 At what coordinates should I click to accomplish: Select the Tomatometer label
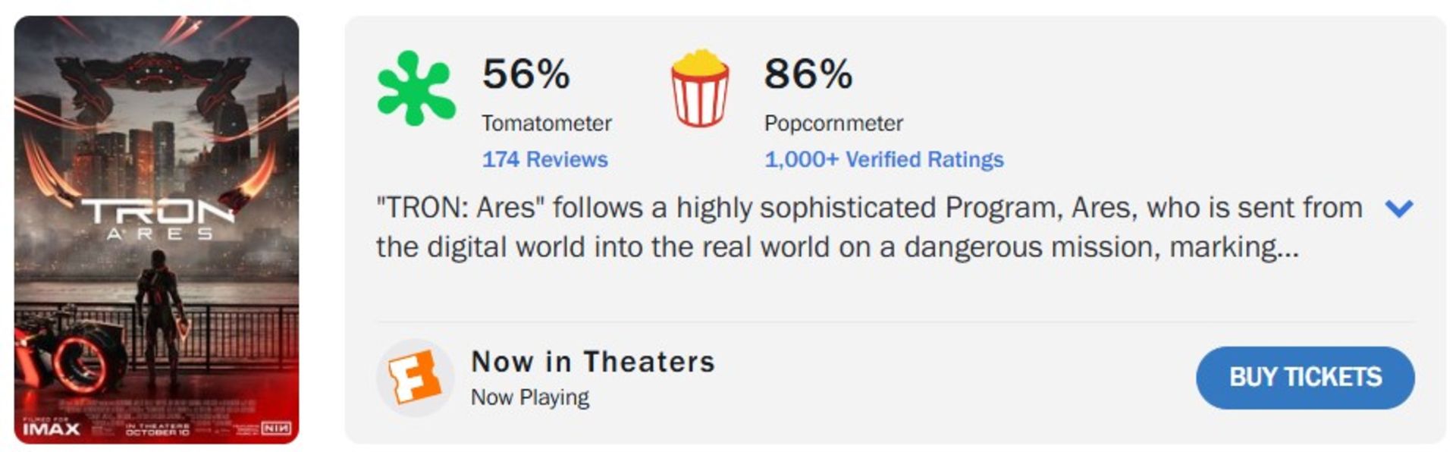(546, 123)
